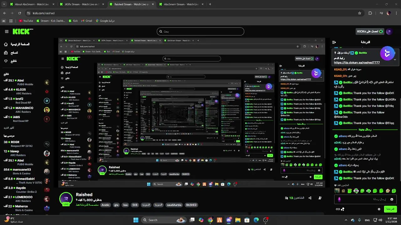Open KLO25 ARC Raiders channel
The width and height of the screenshot is (401, 225).
(x=27, y=92)
